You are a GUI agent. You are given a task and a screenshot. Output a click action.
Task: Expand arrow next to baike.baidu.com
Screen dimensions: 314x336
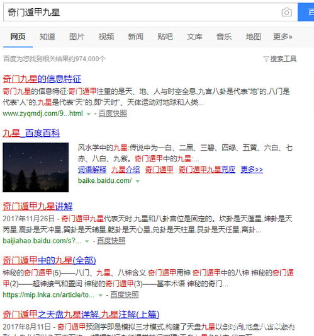pos(138,182)
